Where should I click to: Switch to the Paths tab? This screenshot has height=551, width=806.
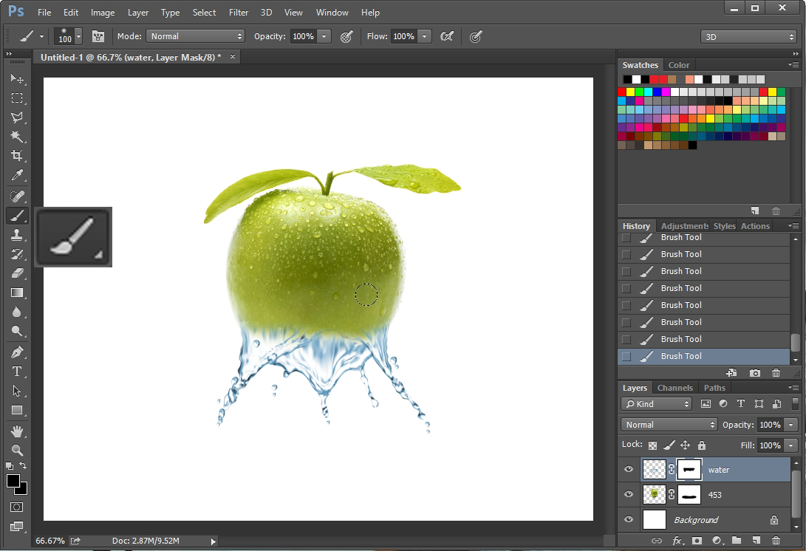point(714,388)
